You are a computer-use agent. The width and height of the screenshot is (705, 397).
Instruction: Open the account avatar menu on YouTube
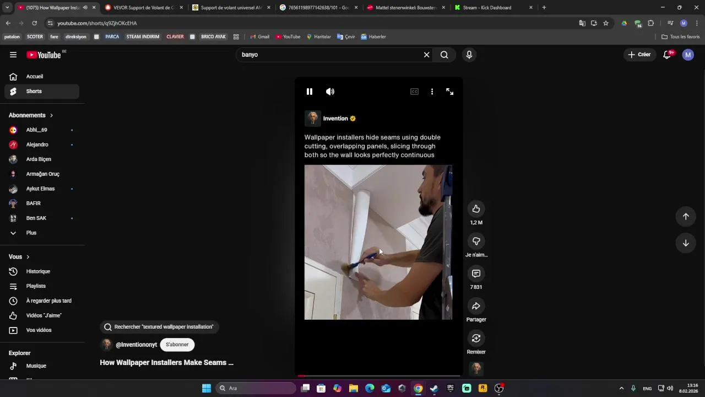[x=688, y=55]
